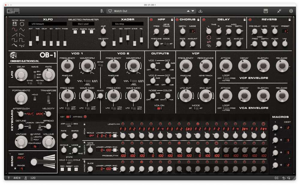
Task: Click the heart favorite icon beside Watch Out
Action: coord(110,10)
